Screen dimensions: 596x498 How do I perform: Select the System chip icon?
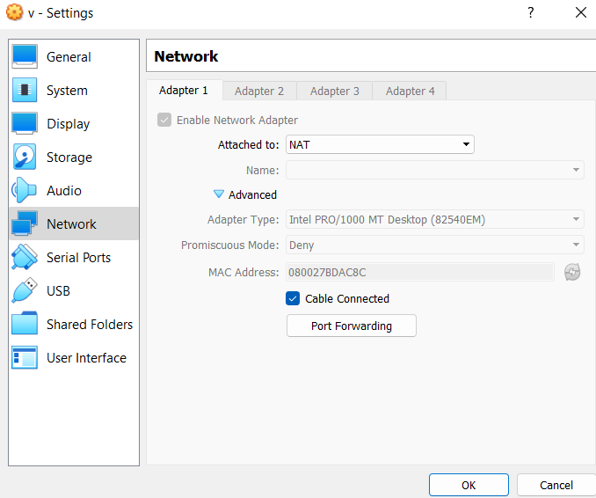click(x=25, y=91)
